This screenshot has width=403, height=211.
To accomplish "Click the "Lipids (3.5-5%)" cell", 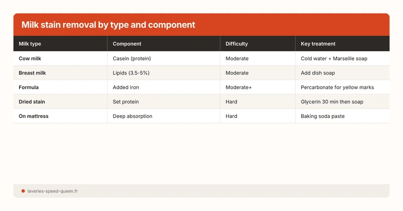I will [x=132, y=73].
